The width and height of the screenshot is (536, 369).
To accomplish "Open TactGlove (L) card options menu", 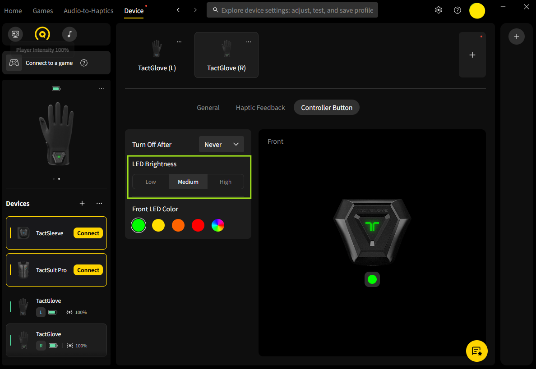I will (x=179, y=42).
